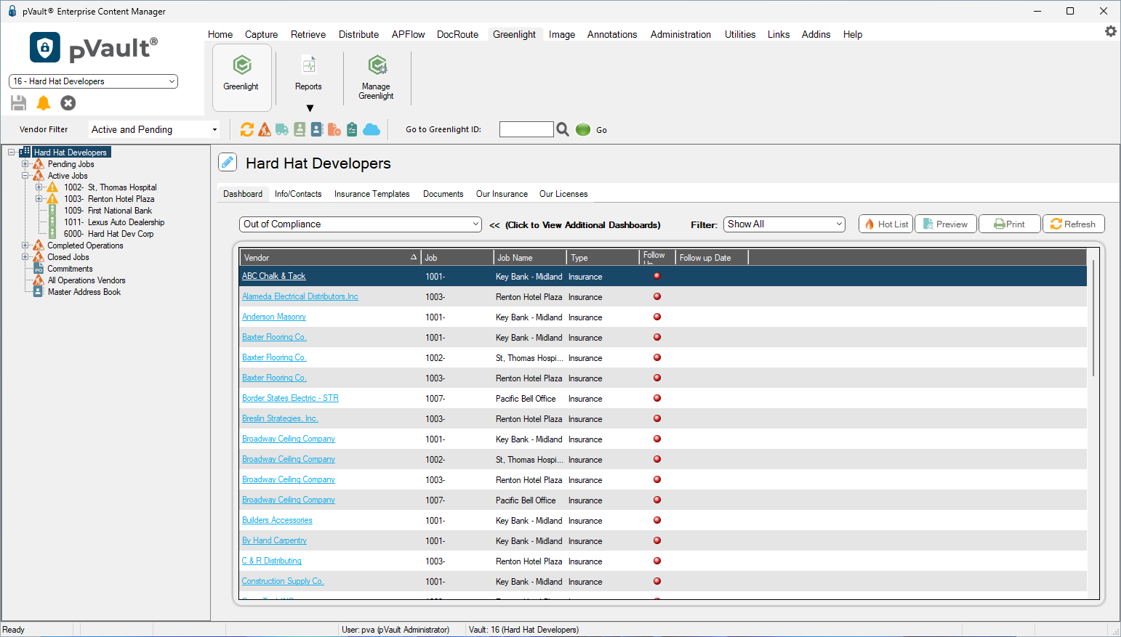
Task: Select the 6000- Hard Hat Dev Corp job
Action: [x=109, y=234]
